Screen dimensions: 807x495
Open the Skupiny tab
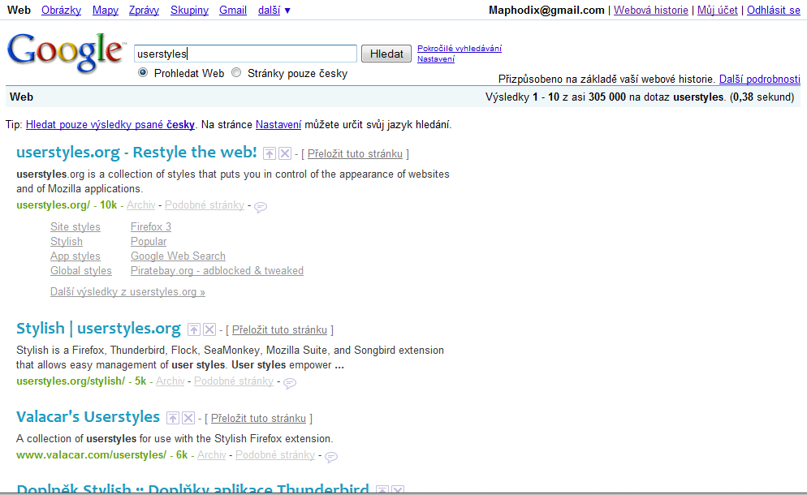[189, 11]
